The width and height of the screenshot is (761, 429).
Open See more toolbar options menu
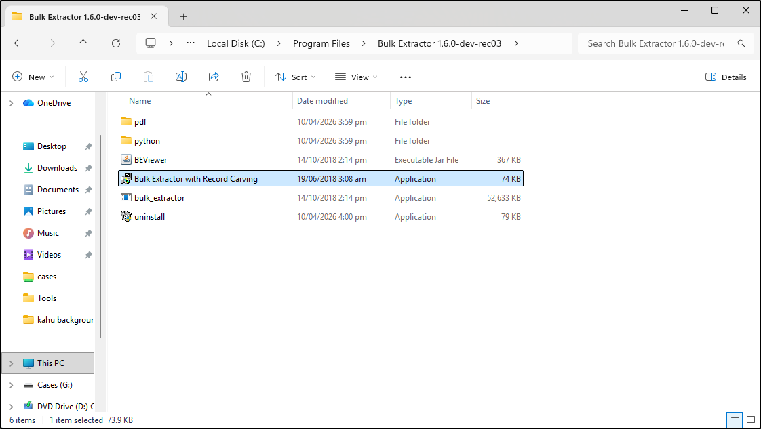click(x=405, y=77)
